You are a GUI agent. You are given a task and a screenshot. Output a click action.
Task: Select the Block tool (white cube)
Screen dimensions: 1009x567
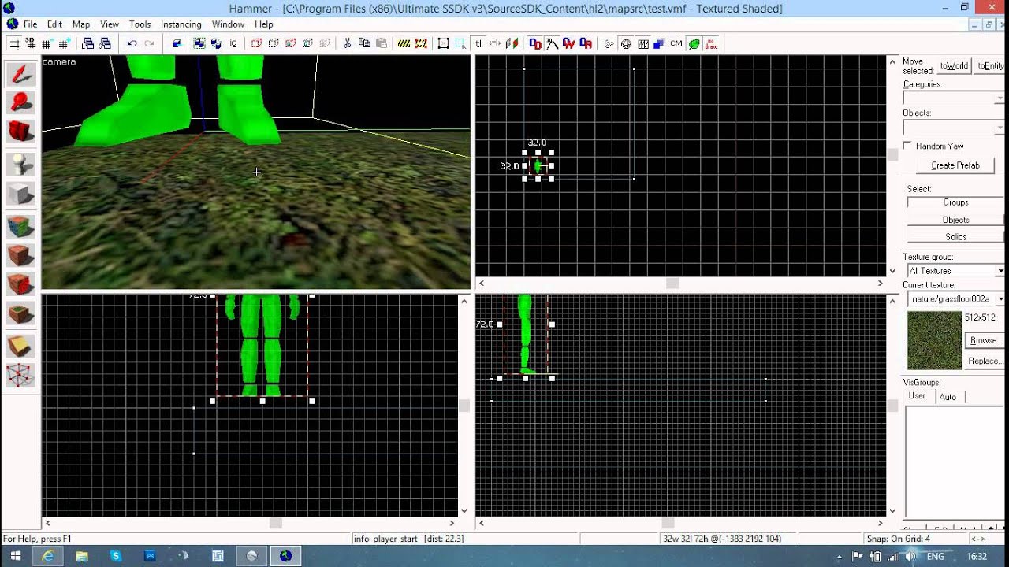click(x=21, y=193)
